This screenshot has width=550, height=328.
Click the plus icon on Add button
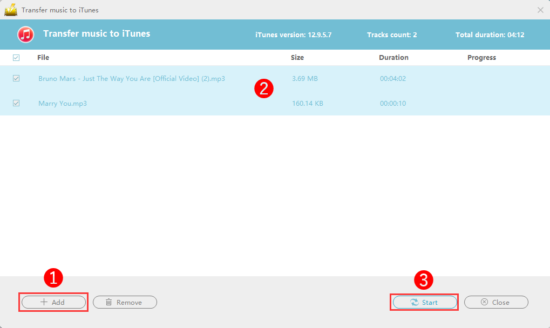(44, 302)
